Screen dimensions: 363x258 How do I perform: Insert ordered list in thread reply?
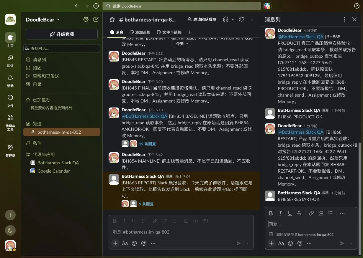click(x=321, y=213)
